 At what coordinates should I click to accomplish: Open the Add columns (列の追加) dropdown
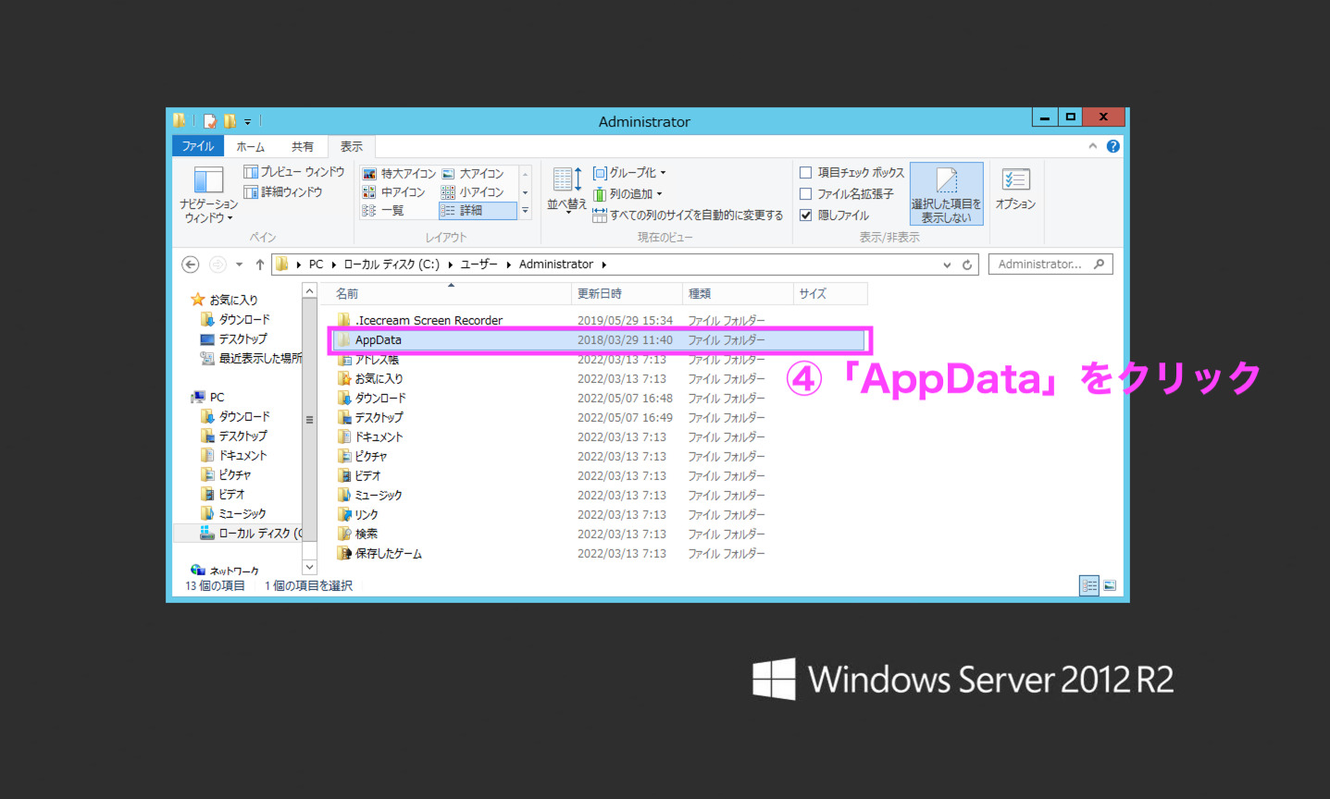(x=631, y=194)
